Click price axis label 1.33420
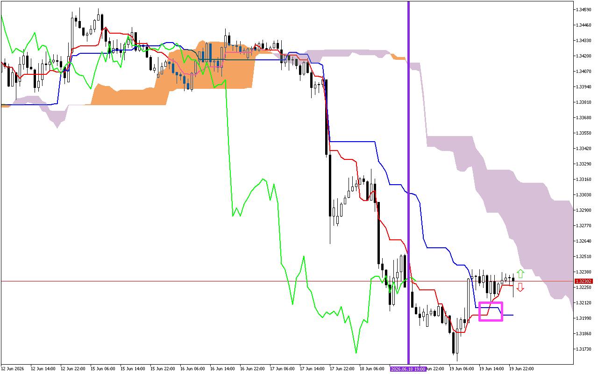Image resolution: width=598 pixels, height=374 pixels. coord(584,148)
